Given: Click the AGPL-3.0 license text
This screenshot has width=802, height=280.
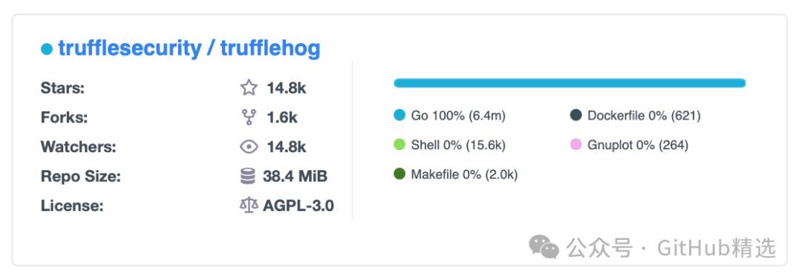Looking at the screenshot, I should [x=299, y=206].
